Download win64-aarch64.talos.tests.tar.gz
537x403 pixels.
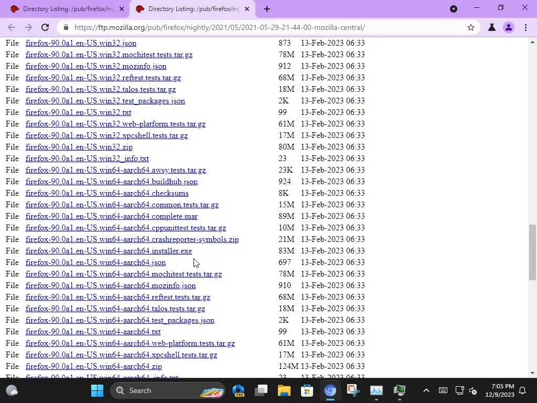(x=115, y=309)
